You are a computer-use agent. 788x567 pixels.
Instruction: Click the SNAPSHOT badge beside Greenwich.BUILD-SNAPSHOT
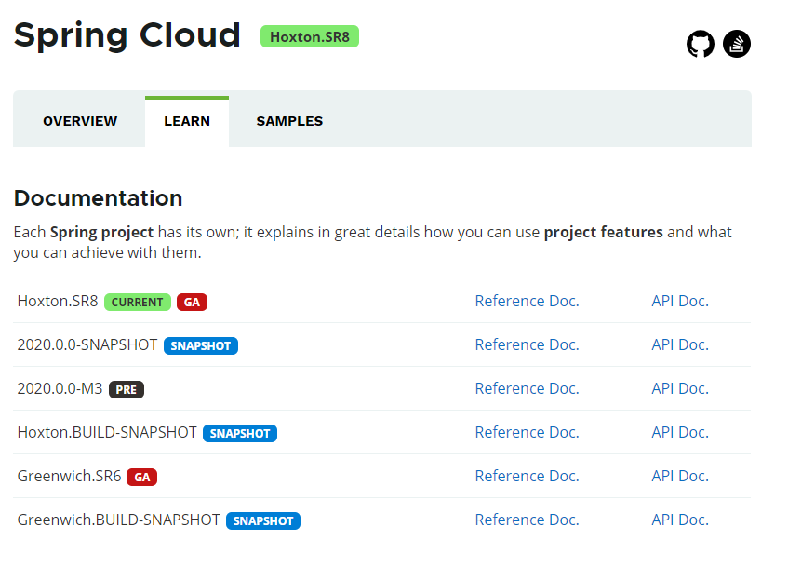pyautogui.click(x=263, y=520)
